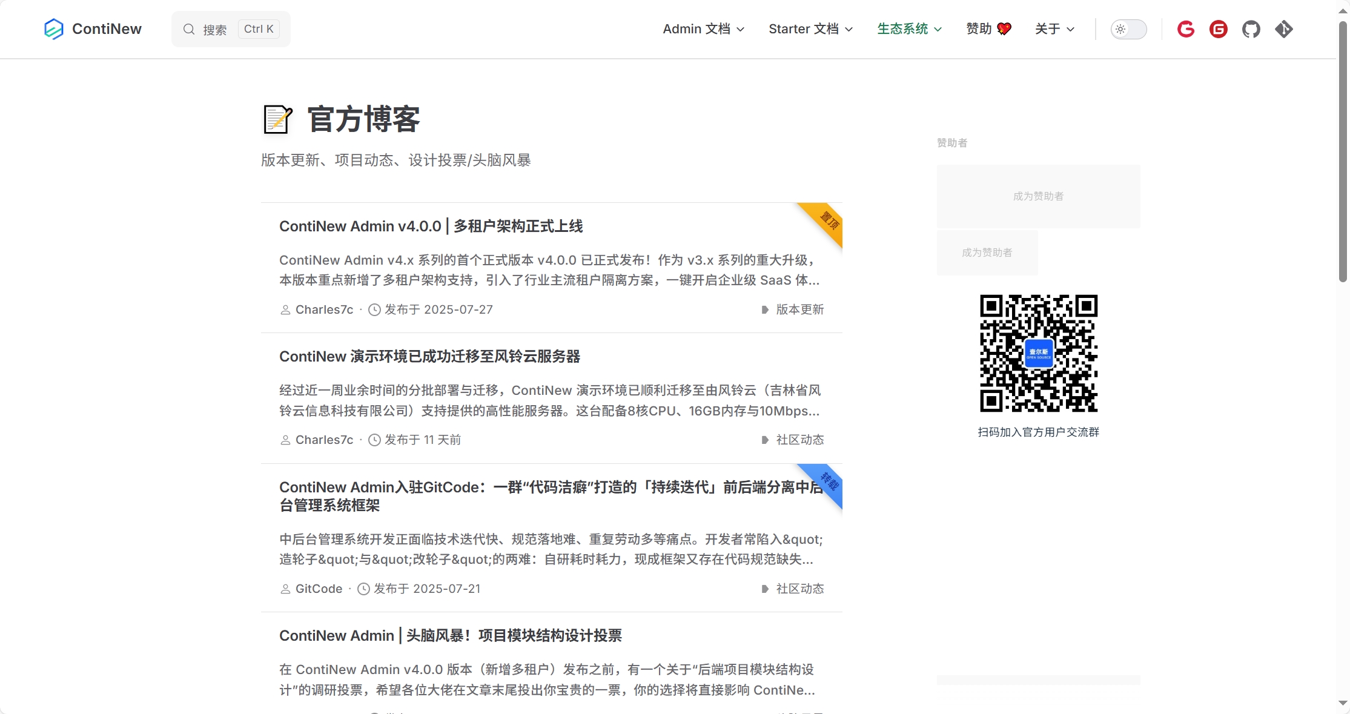This screenshot has width=1350, height=714.
Task: Click date text 发布于 11 天前
Action: pos(423,440)
